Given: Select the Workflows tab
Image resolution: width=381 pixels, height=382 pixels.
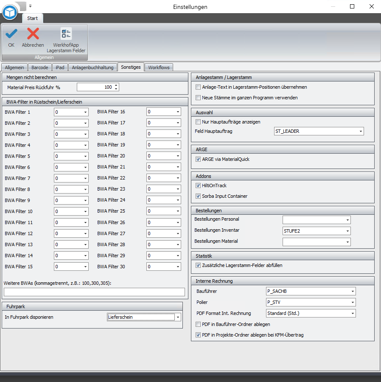Looking at the screenshot, I should point(159,67).
